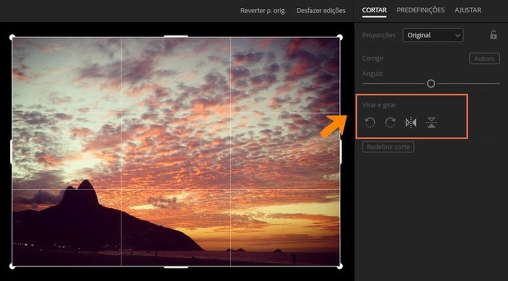The image size is (508, 281).
Task: Switch to the PREDEFINIÇÕES tab
Action: point(421,10)
